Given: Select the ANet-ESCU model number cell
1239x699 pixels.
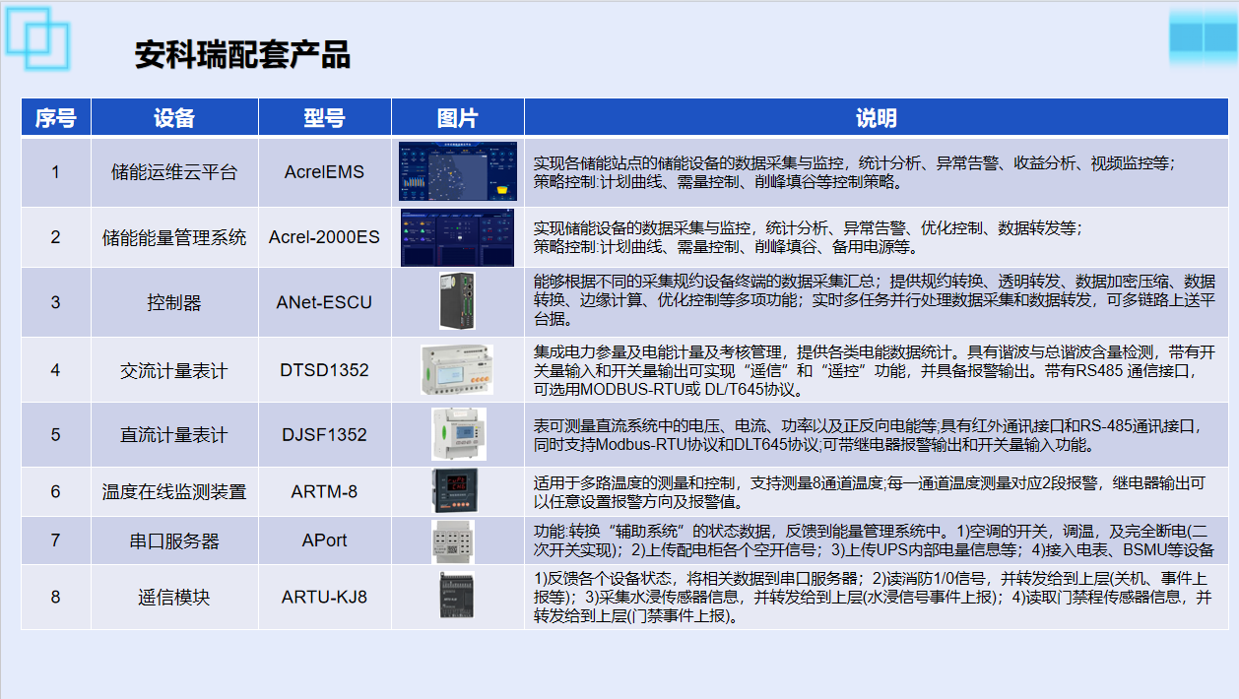Looking at the screenshot, I should (x=324, y=302).
